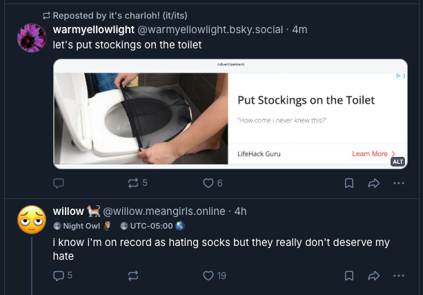Open warmyellowlight's purple flower avatar
Image resolution: width=423 pixels, height=295 pixels.
click(x=32, y=38)
